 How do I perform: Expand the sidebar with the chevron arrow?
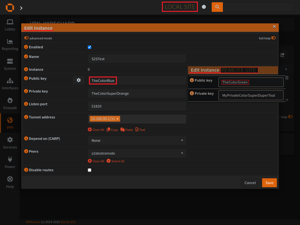click(21, 8)
